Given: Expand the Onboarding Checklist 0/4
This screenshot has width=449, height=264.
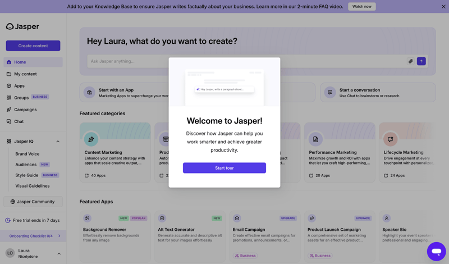Looking at the screenshot, I should point(33,236).
